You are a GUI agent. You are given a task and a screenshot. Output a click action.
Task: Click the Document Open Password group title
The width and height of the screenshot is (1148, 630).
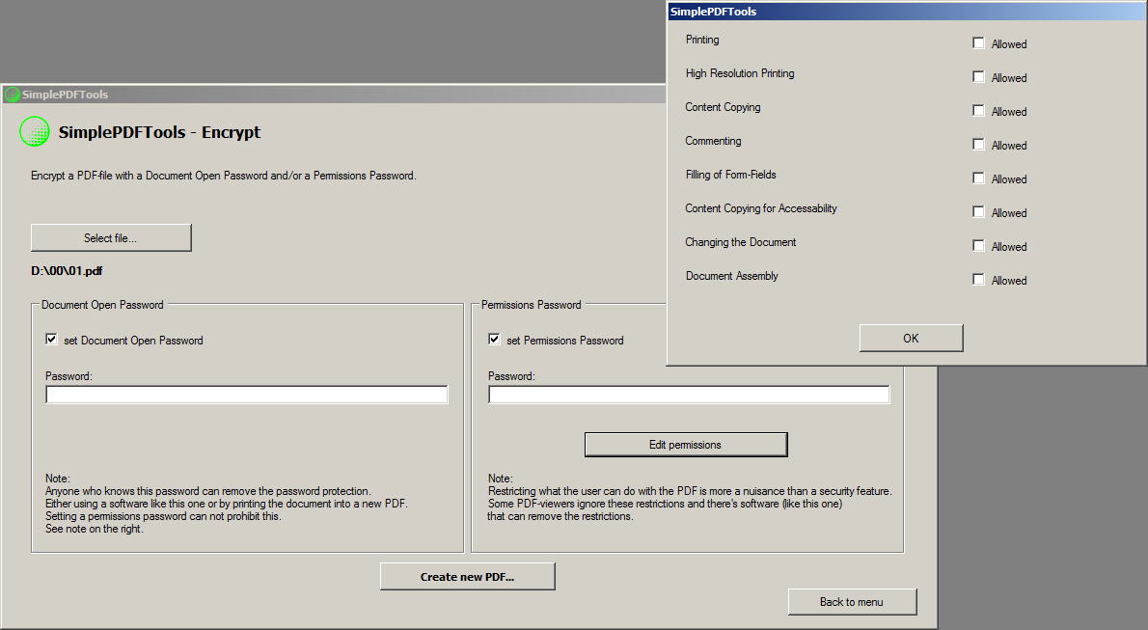point(102,305)
